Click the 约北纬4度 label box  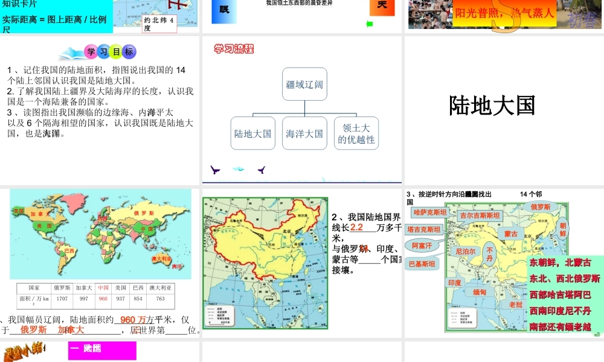point(159,24)
